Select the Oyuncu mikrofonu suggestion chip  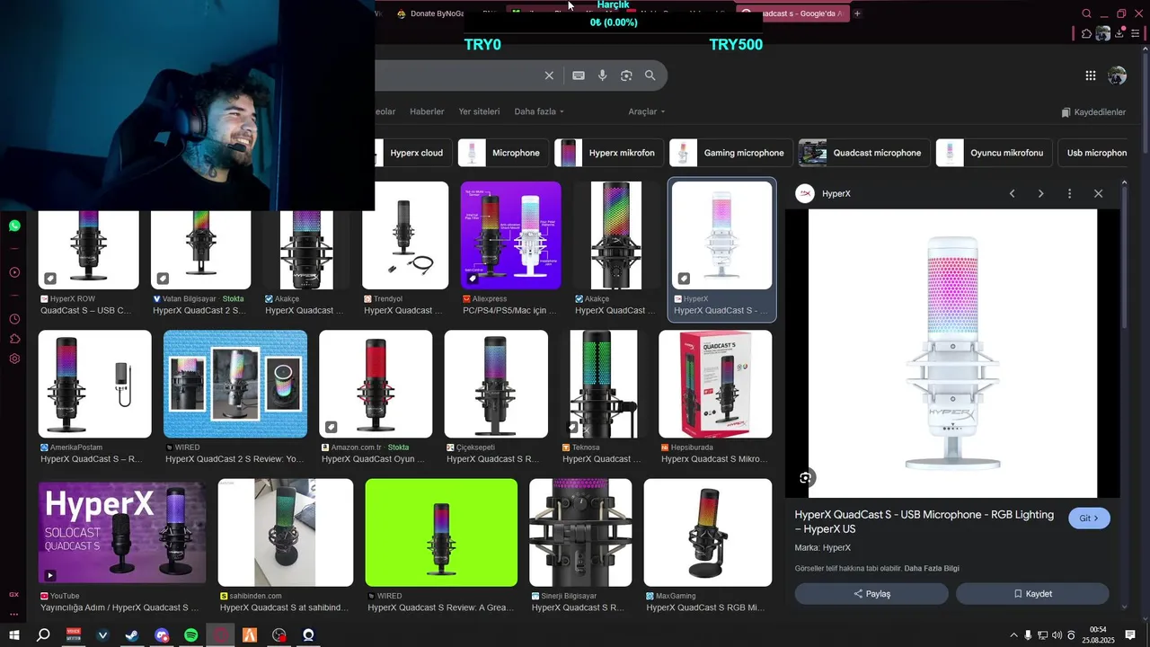pyautogui.click(x=994, y=153)
